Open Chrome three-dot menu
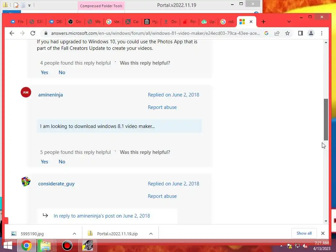Screen dimensions: 336x252 (x=322, y=33)
